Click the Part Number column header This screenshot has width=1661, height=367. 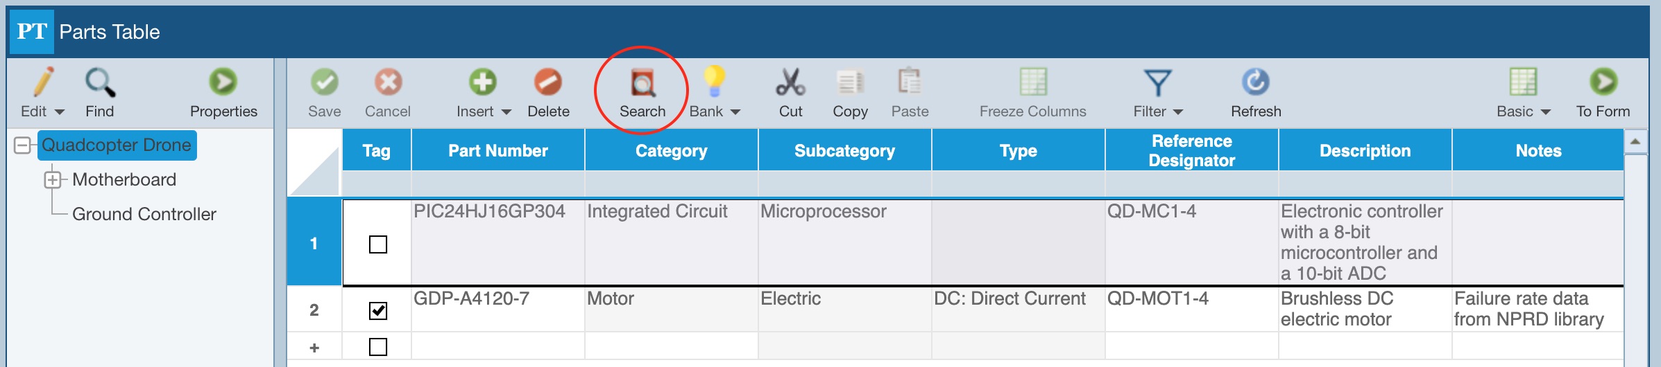click(x=498, y=150)
